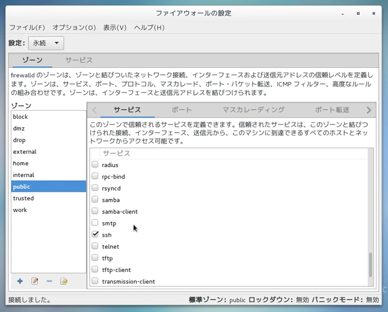The height and width of the screenshot is (312, 388).
Task: Click the samba-client service name
Action: point(120,212)
